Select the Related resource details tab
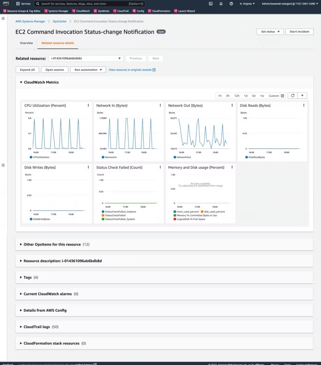The height and width of the screenshot is (365, 321). coord(58,43)
